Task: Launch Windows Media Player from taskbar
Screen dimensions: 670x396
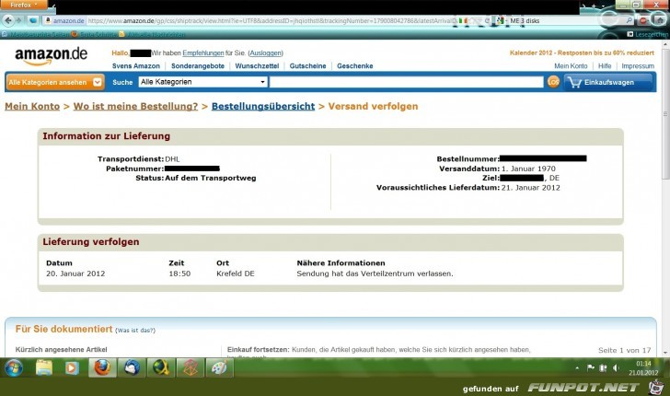Action: 72,367
